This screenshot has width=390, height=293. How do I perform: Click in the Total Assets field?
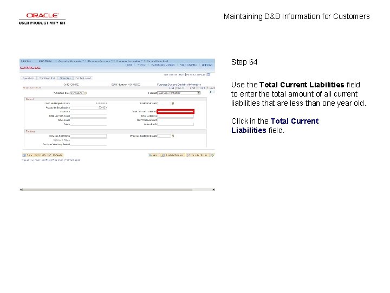(88, 120)
